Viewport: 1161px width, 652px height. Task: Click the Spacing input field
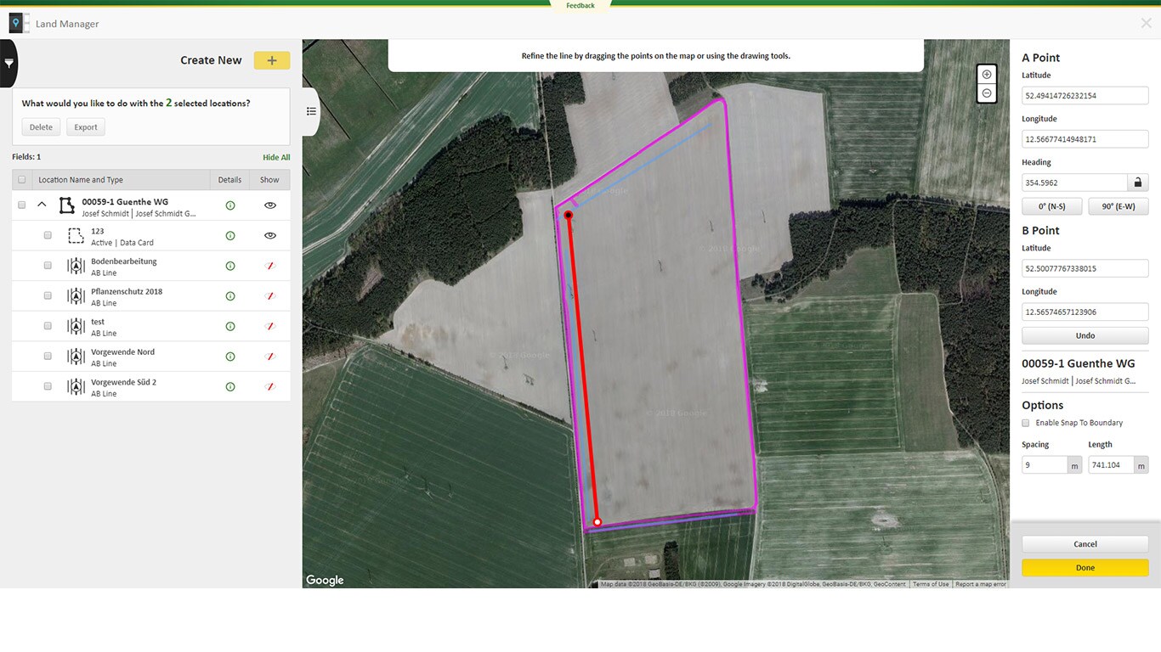point(1044,465)
